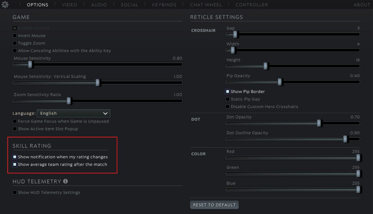Screen dimensions: 373x214
Task: Toggle the Toggle Zoom checkbox
Action: pyautogui.click(x=15, y=43)
